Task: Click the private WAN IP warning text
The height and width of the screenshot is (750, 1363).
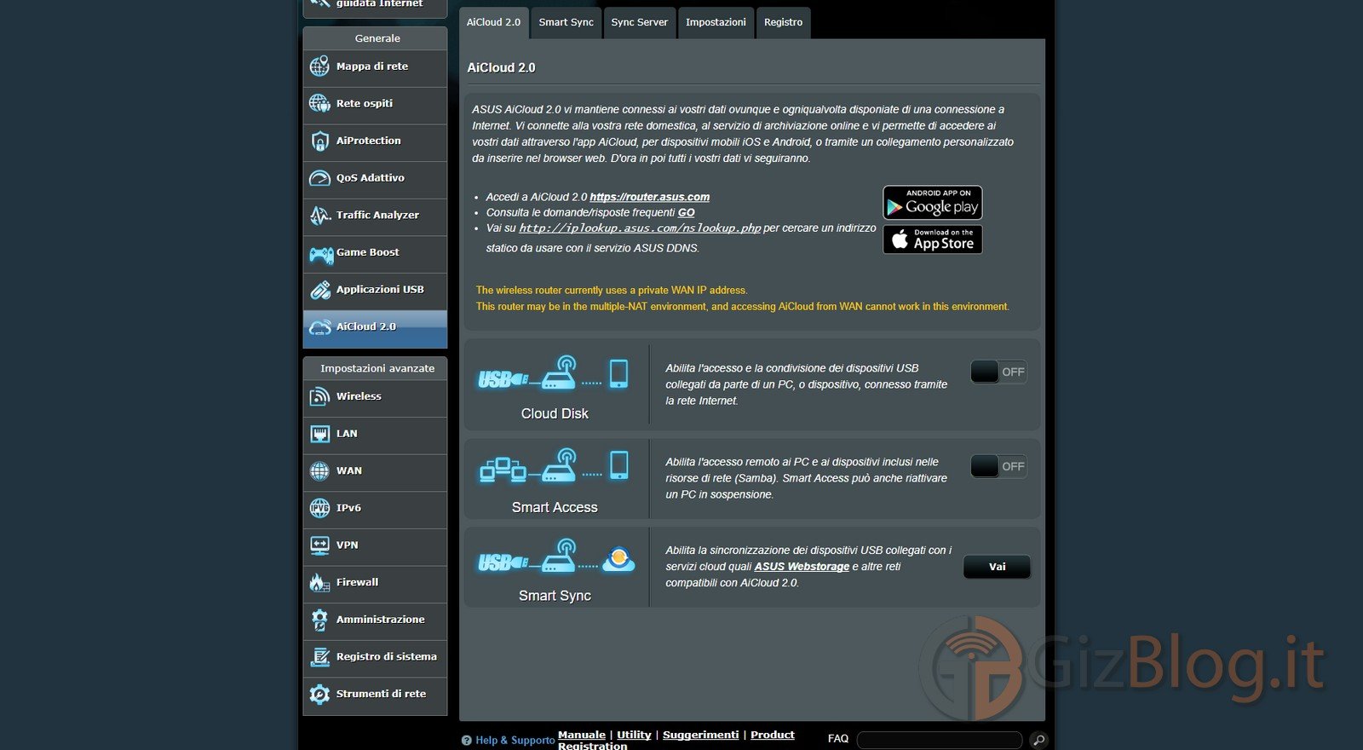Action: click(x=612, y=291)
